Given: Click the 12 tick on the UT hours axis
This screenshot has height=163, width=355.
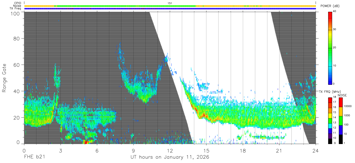Looking at the screenshot, I should pos(170,150).
